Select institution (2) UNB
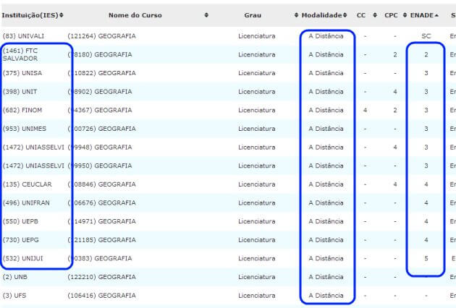 tap(15, 277)
